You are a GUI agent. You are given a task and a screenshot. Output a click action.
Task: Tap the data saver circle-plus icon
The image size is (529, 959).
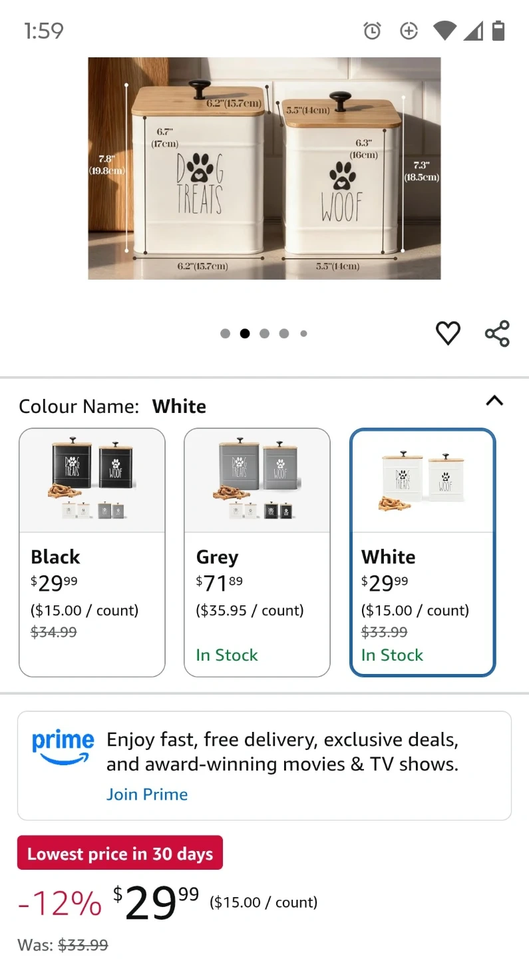[409, 31]
